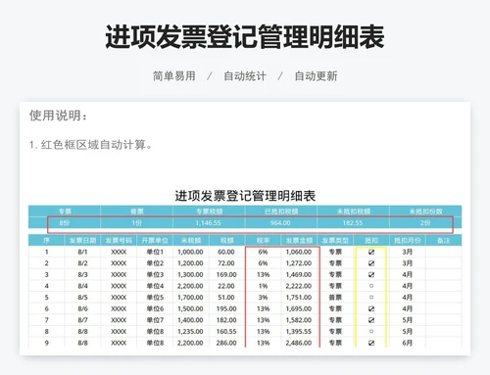Viewport: 490px width, 375px height.
Task: Uncheck the 抵扣 checkbox for 单位7
Action: tap(371, 320)
